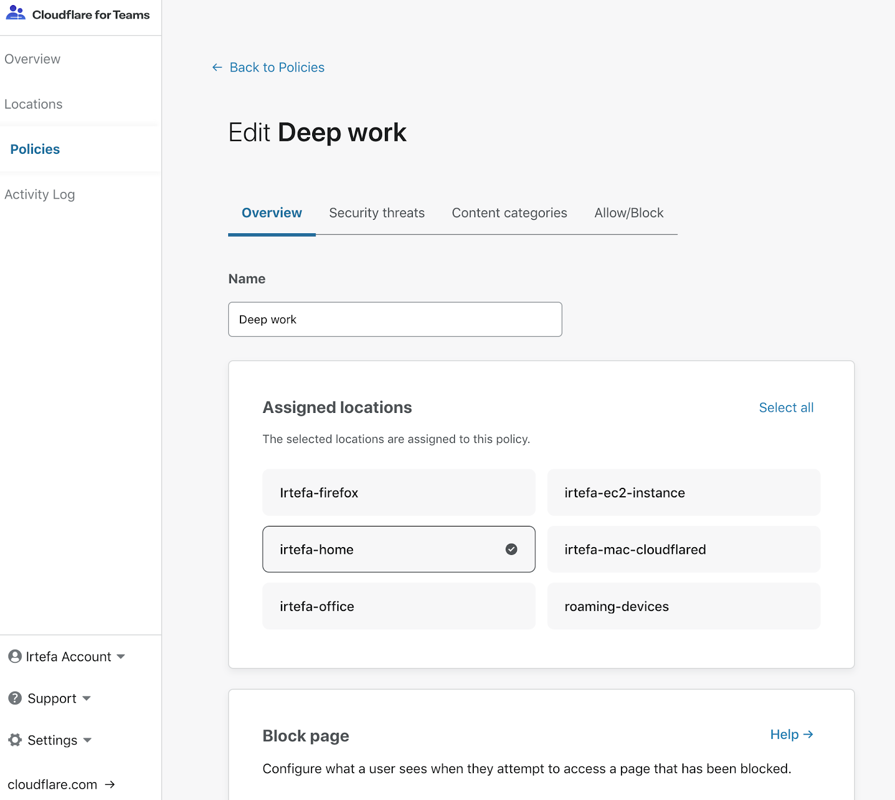Click the Irtefa Account user avatar icon
The width and height of the screenshot is (895, 800).
pyautogui.click(x=15, y=656)
